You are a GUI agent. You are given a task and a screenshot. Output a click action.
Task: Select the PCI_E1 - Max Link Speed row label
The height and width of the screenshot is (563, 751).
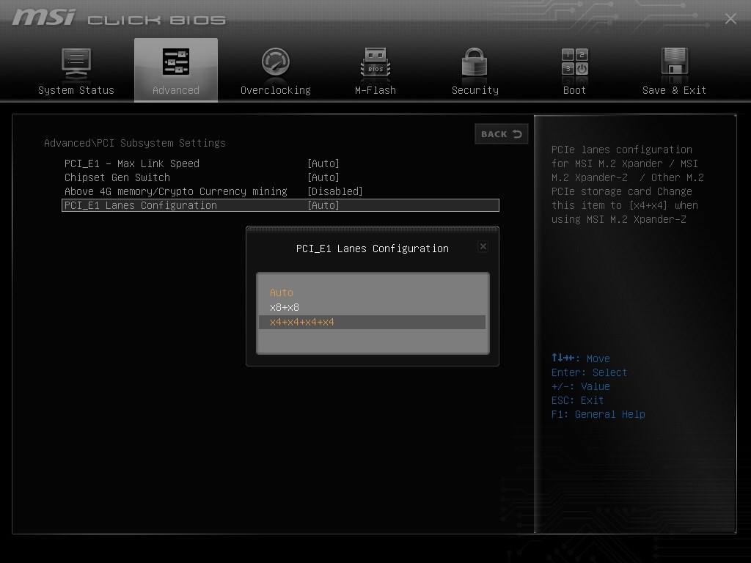click(132, 163)
